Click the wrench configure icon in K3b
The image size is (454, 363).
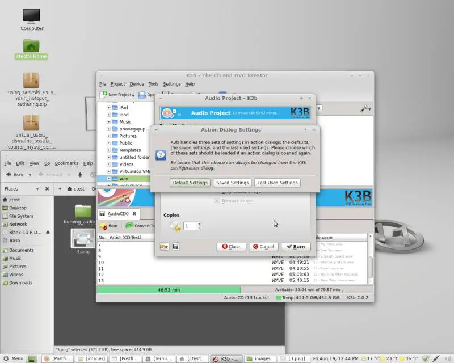tap(365, 108)
